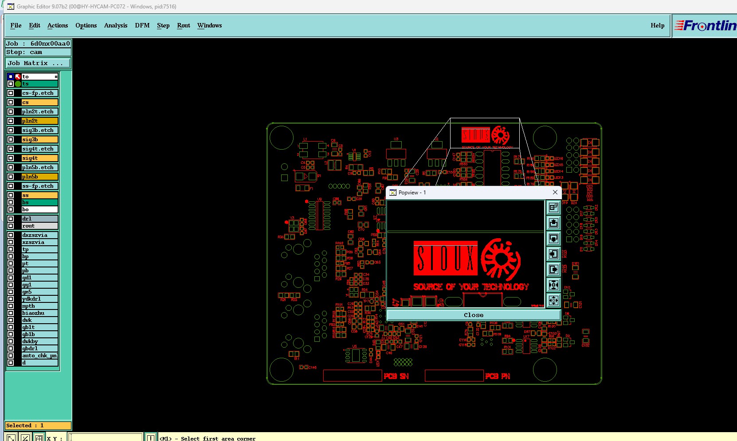Toggle the 'rout' layer checkbox
737x441 pixels.
tap(11, 226)
